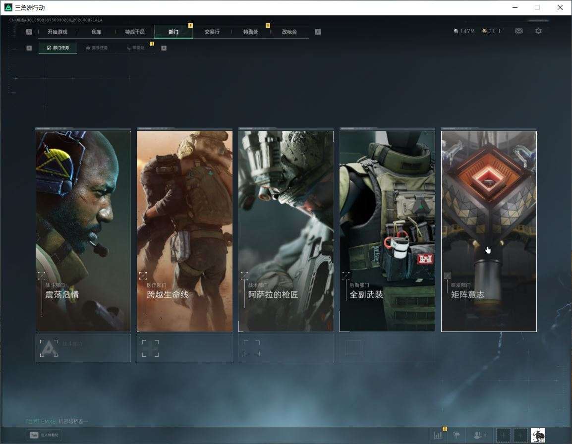Select the 部门任务 sub-tab
Viewport: 572px width, 444px height.
pyautogui.click(x=58, y=48)
